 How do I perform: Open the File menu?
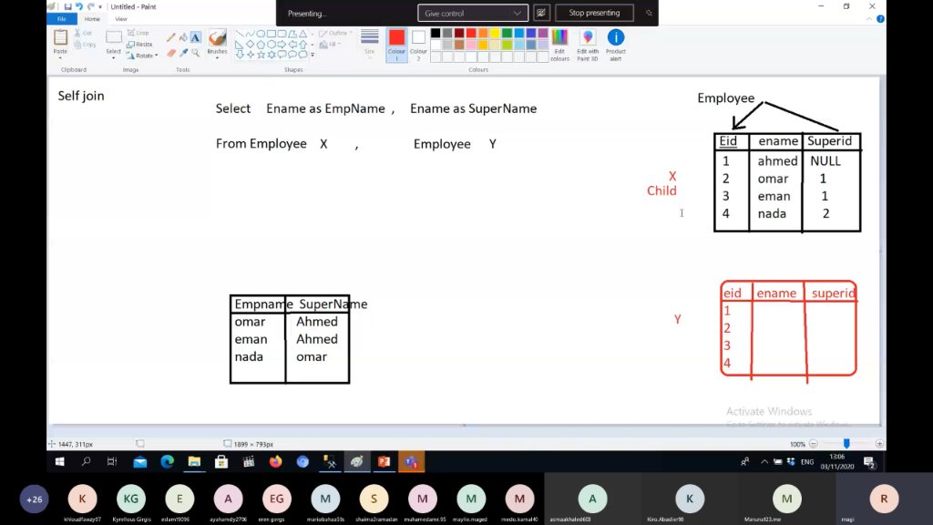pyautogui.click(x=61, y=19)
